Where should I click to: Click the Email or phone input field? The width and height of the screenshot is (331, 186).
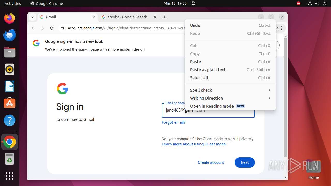(x=208, y=110)
